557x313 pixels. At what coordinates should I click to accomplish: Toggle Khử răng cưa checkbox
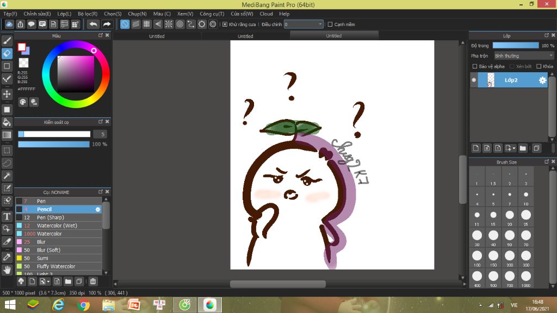[x=225, y=24]
